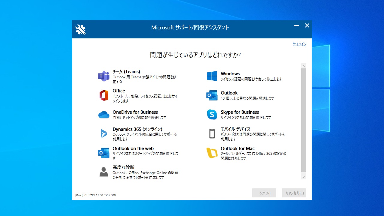Select the Skype for Business icon
384x216 pixels.
(x=212, y=115)
